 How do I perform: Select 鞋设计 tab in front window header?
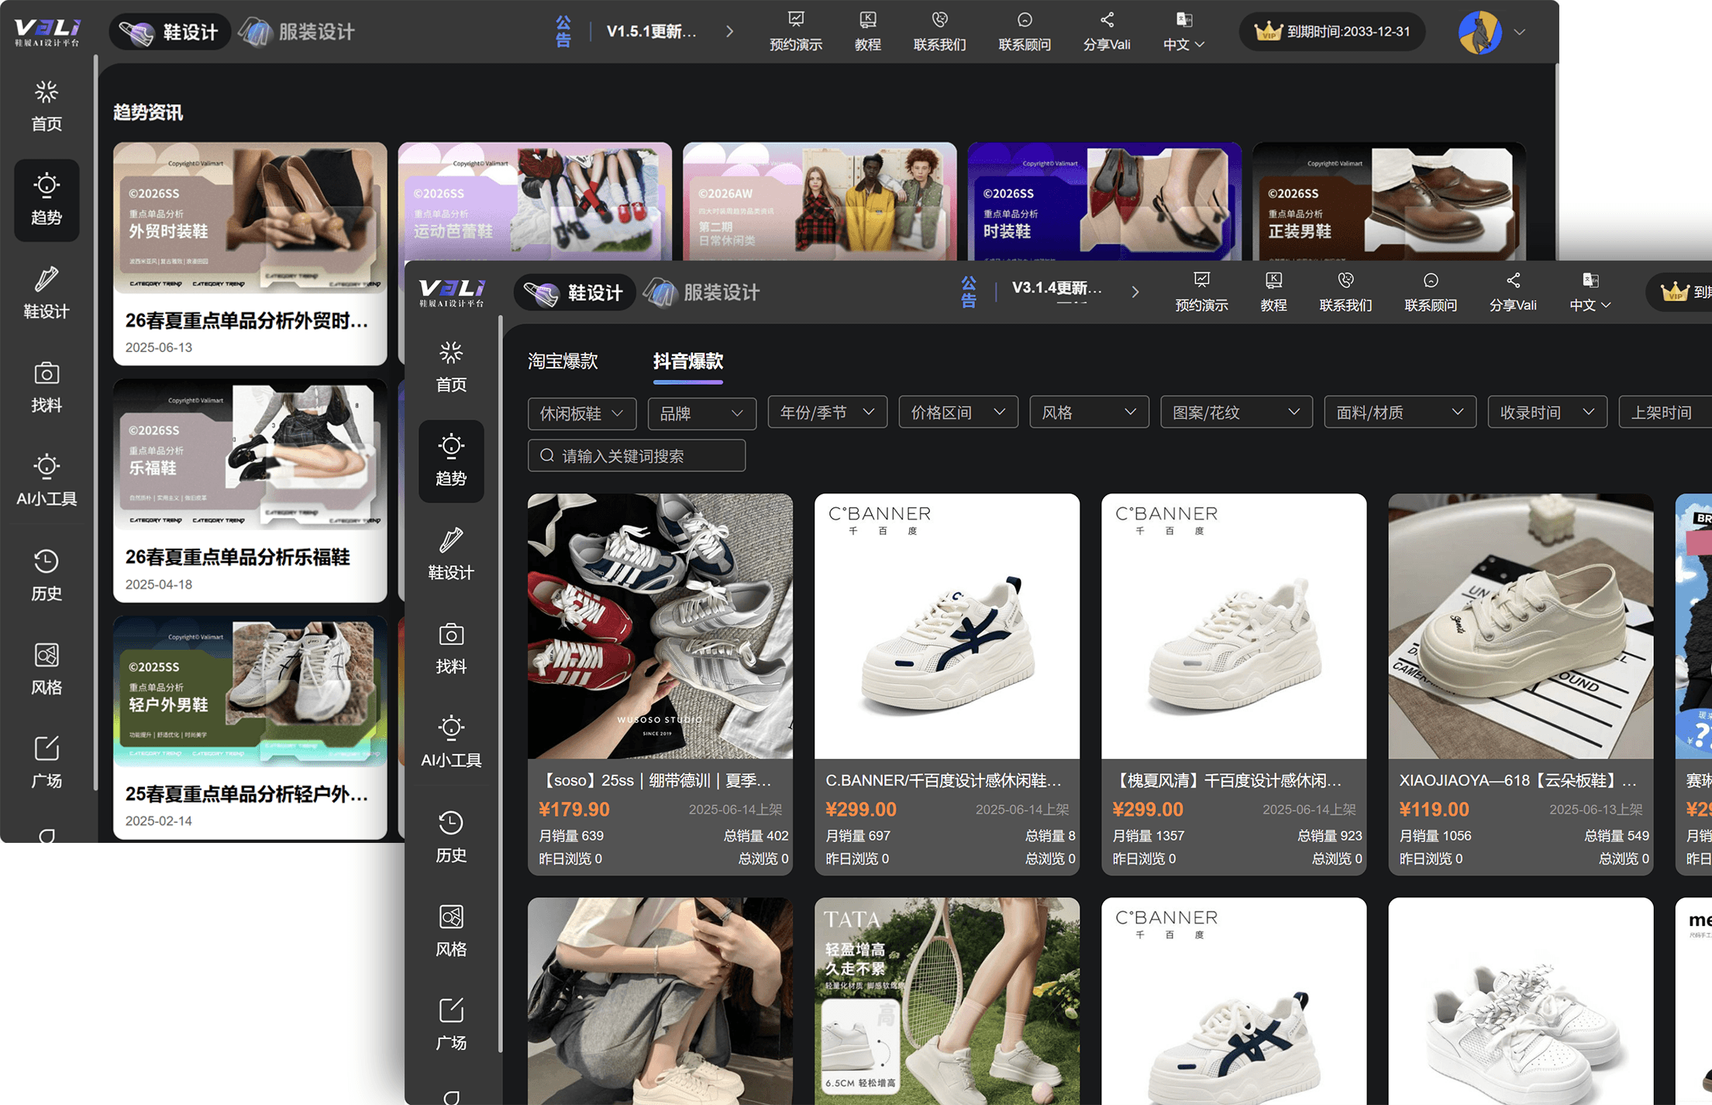pos(574,292)
